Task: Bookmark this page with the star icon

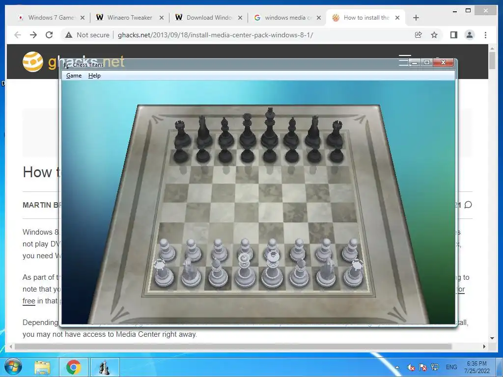Action: point(434,35)
